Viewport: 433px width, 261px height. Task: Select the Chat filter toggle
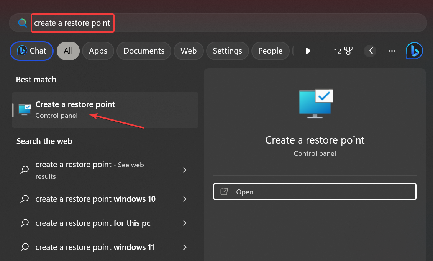point(31,51)
